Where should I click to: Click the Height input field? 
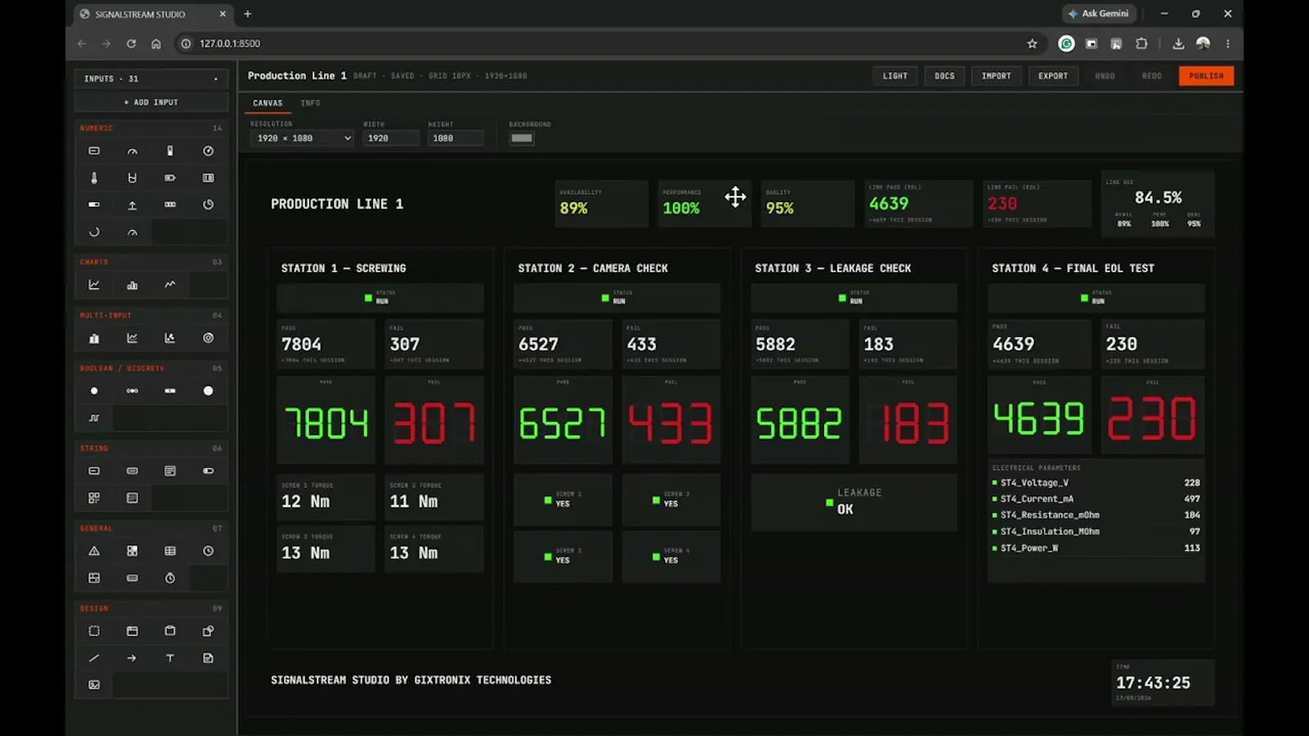click(x=456, y=138)
